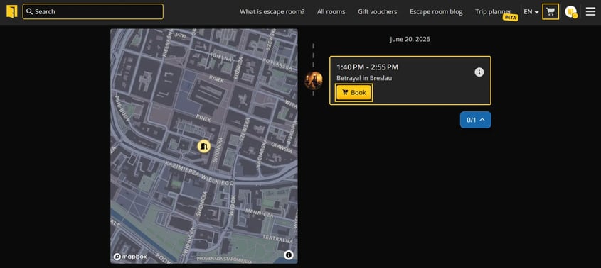This screenshot has height=268, width=601.
Task: Click the June 20, 2026 date label
Action: 410,39
